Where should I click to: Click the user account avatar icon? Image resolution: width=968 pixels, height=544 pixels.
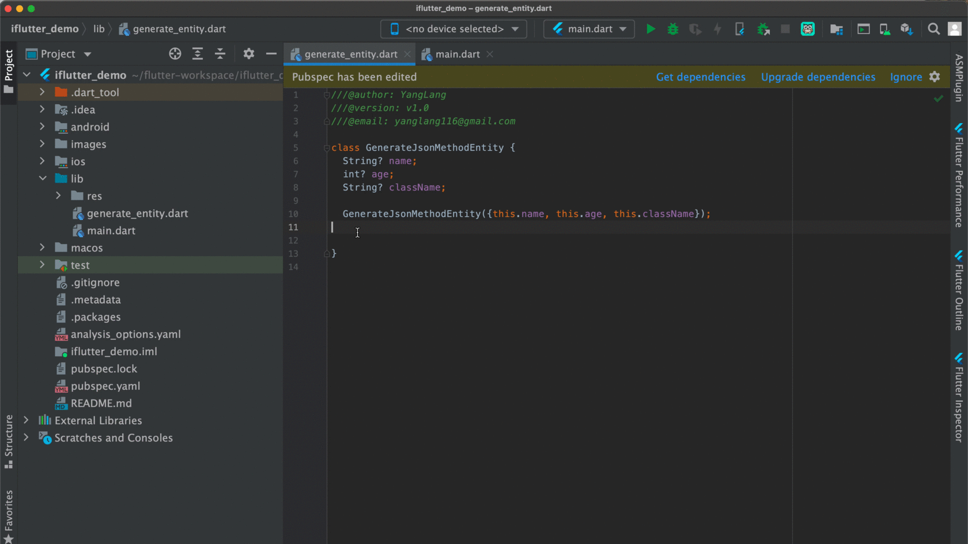point(955,29)
